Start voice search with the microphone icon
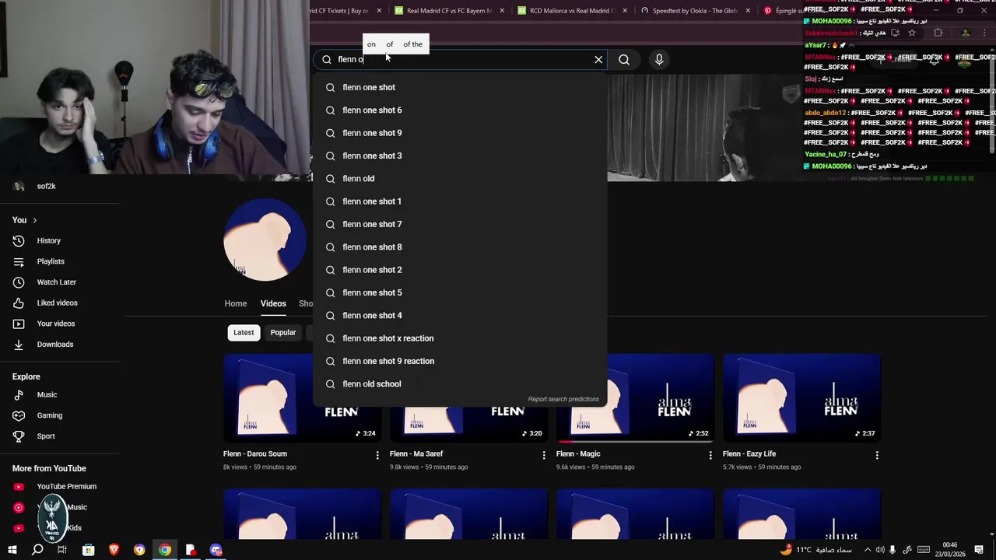 (659, 59)
